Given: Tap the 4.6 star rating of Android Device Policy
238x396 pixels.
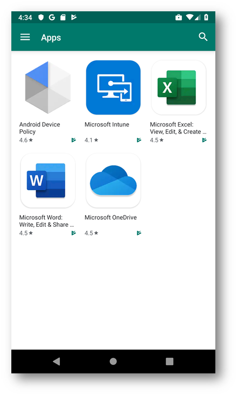Looking at the screenshot, I should click(x=26, y=140).
